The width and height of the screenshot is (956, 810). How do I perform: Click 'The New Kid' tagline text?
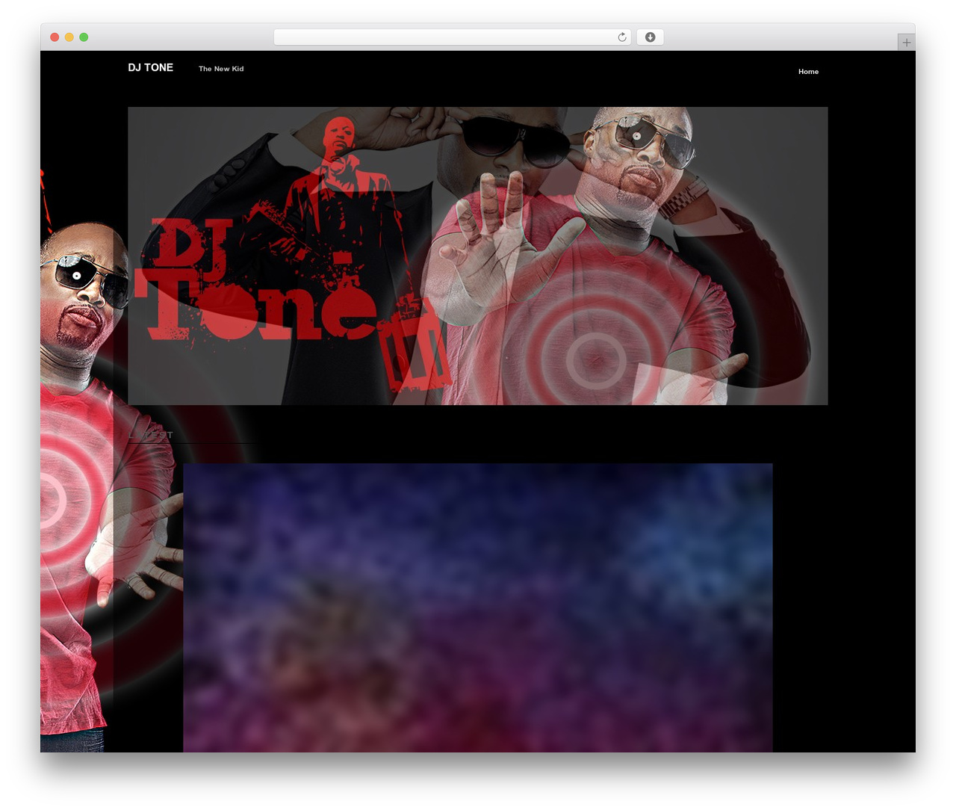221,69
